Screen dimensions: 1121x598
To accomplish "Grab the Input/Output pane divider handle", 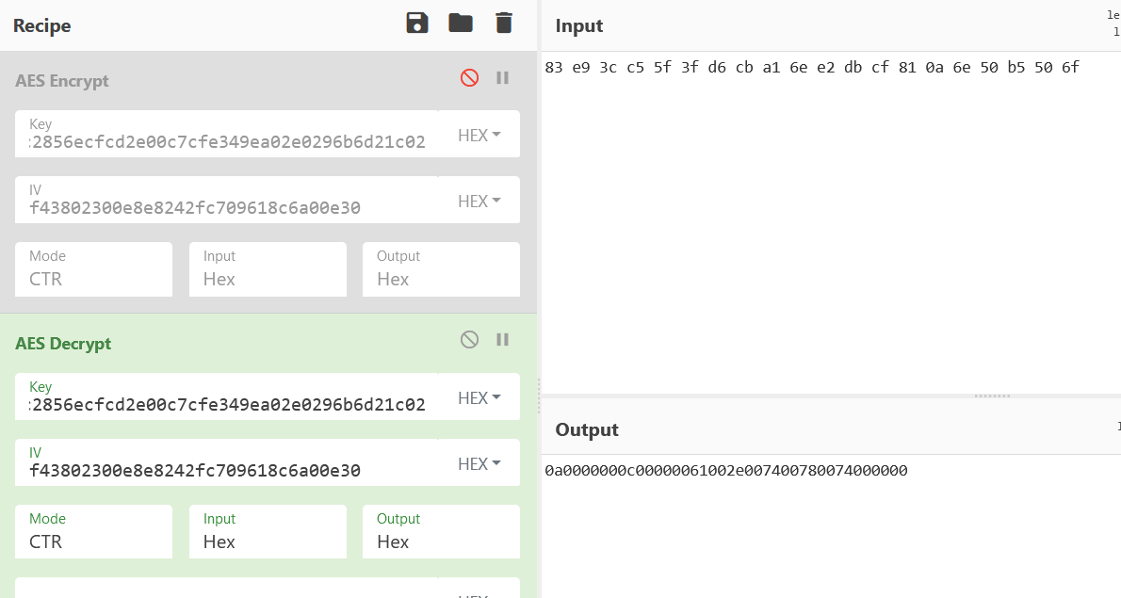I will click(992, 396).
